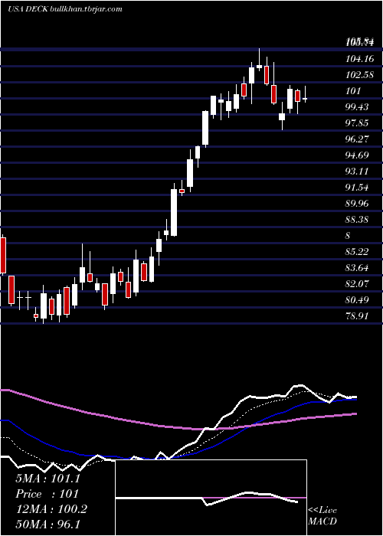The height and width of the screenshot is (536, 383).
Task: Click the '50MA : 96.1' readout
Action: click(x=47, y=524)
